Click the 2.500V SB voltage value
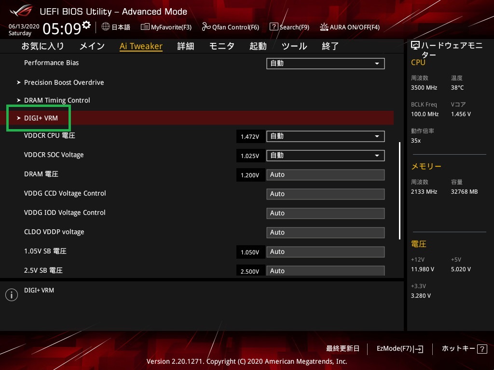This screenshot has width=494, height=370. point(250,271)
